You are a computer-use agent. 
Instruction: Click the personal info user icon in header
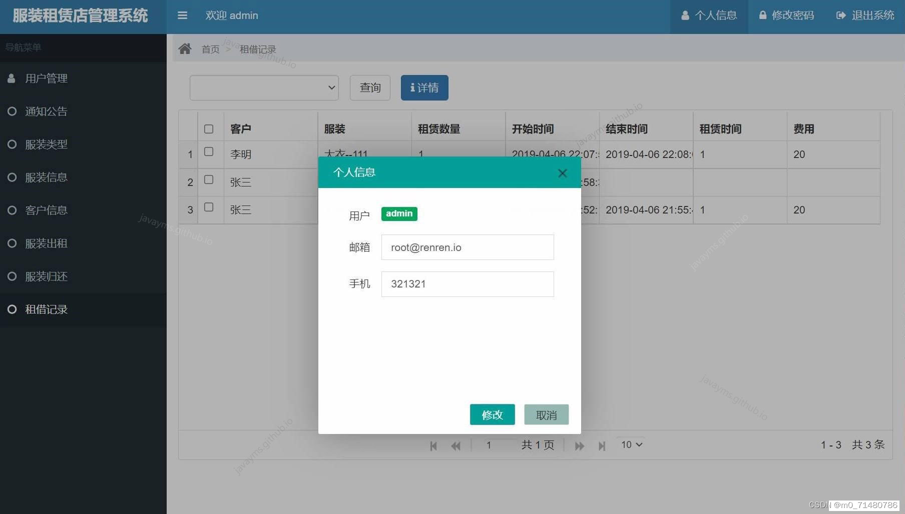tap(685, 15)
